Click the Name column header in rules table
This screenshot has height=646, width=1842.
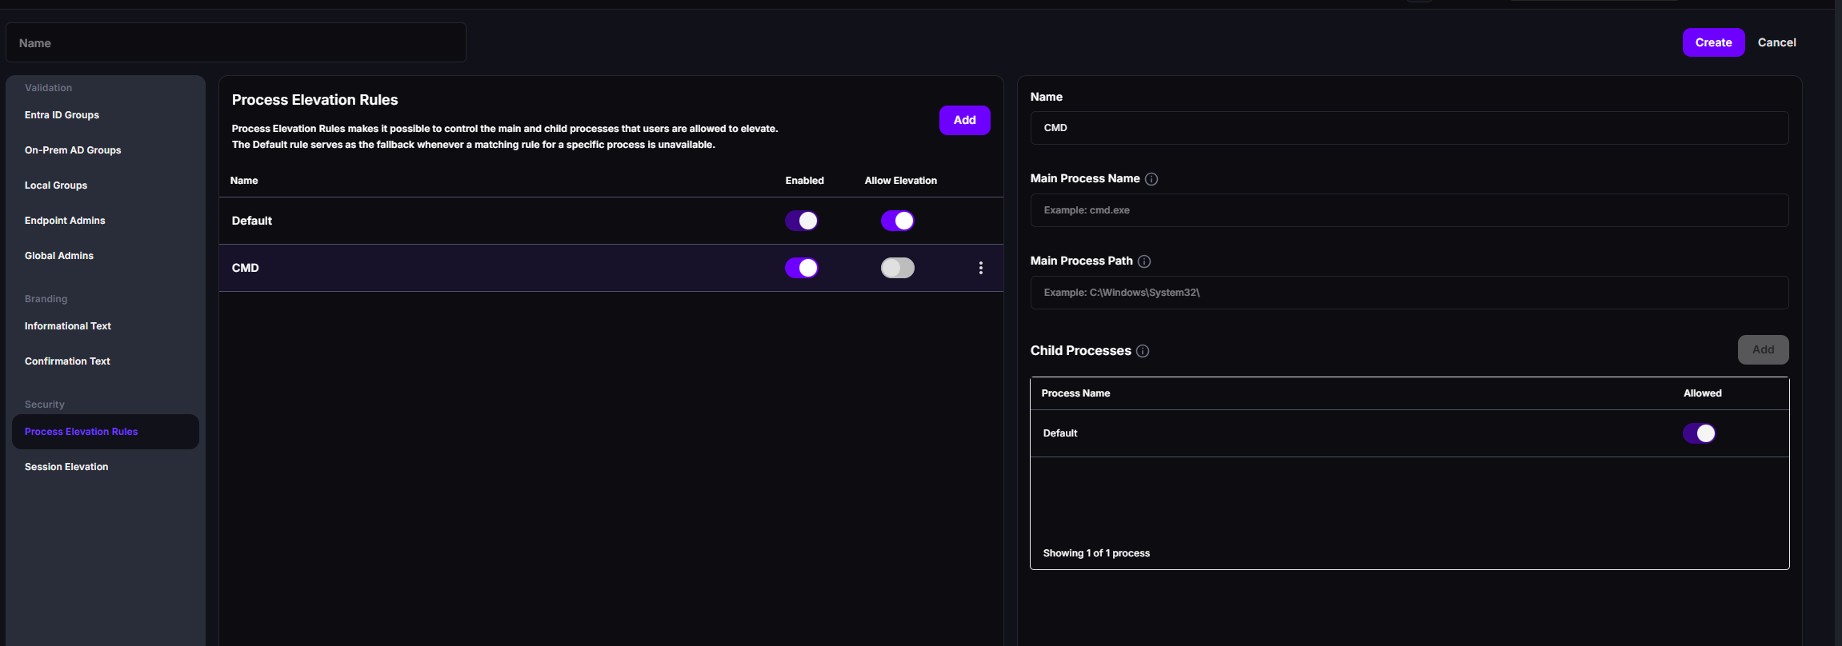click(x=244, y=181)
